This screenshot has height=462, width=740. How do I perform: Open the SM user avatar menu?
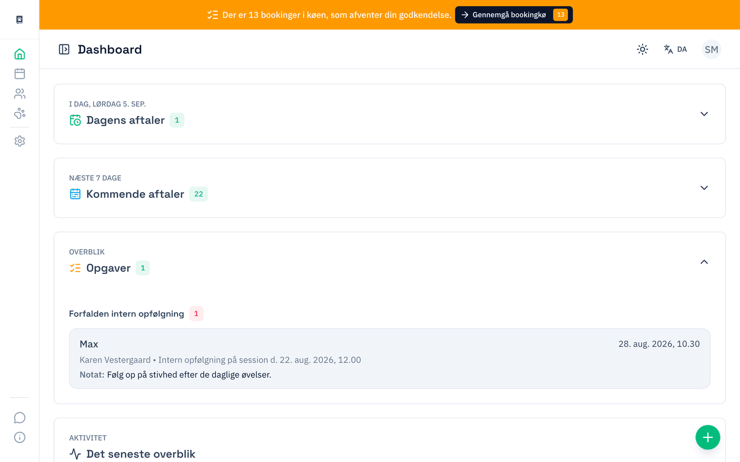tap(711, 49)
